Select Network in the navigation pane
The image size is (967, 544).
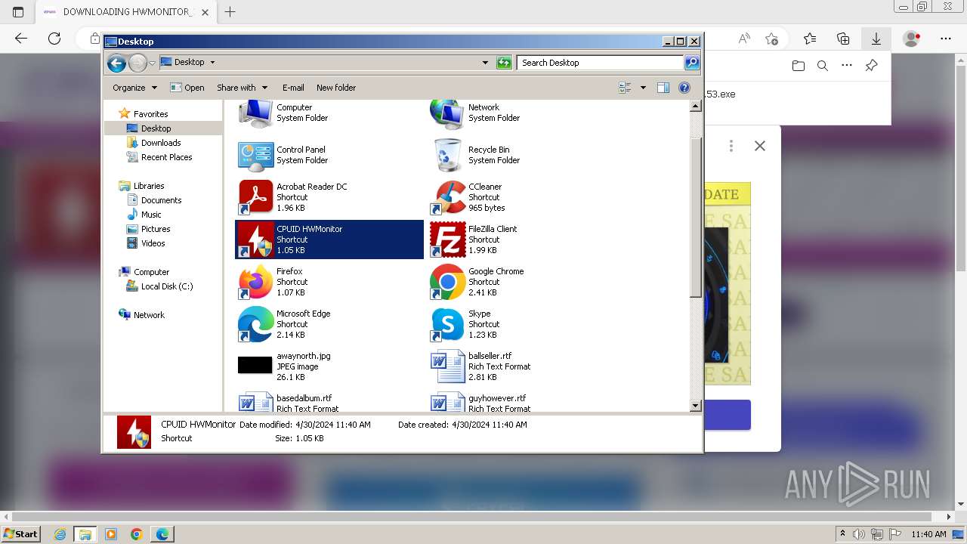coord(149,315)
